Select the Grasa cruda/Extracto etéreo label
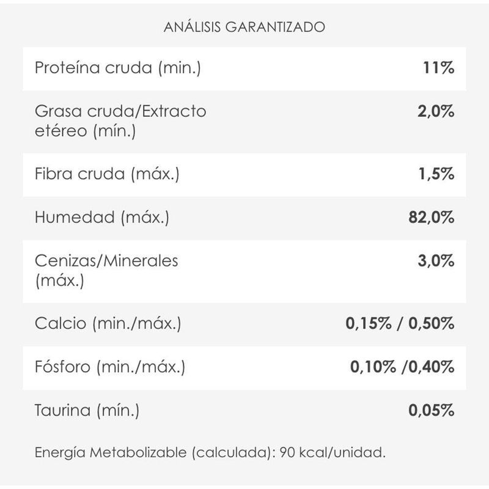Viewport: 489px width, 489px height. click(x=120, y=120)
